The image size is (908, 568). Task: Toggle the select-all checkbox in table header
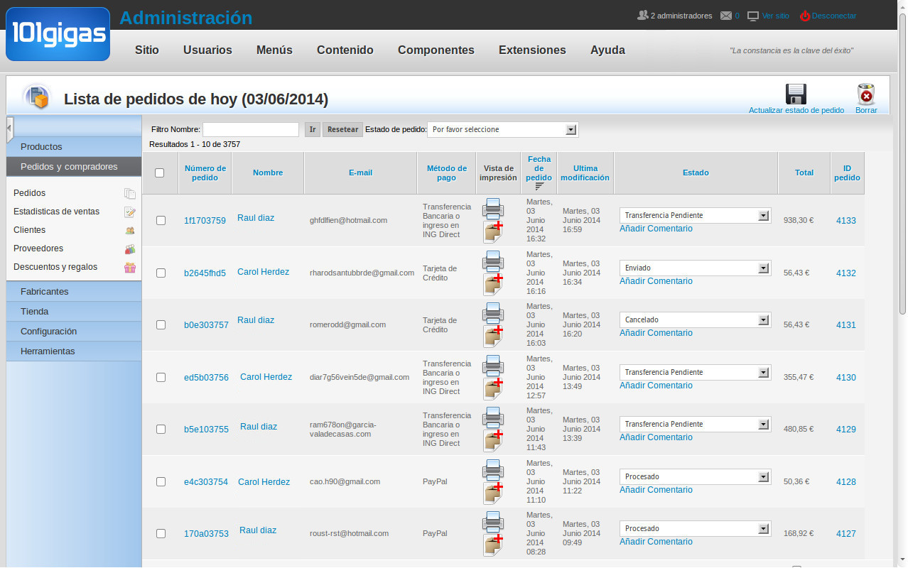pyautogui.click(x=160, y=173)
